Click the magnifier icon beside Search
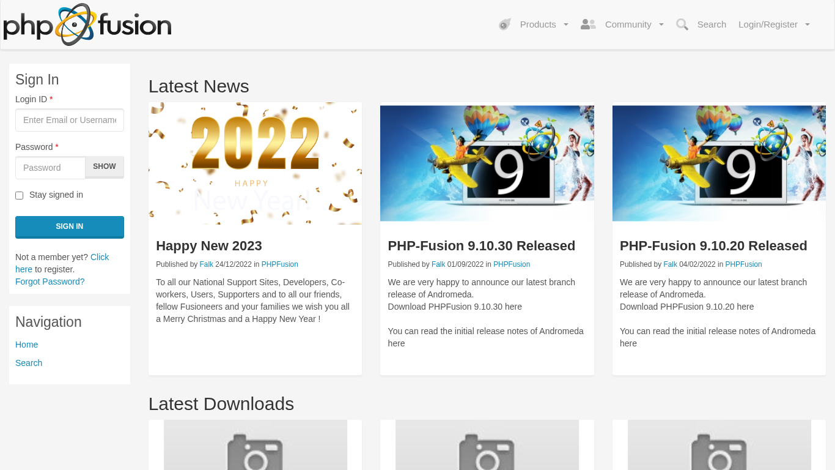The height and width of the screenshot is (470, 835). pos(682,24)
